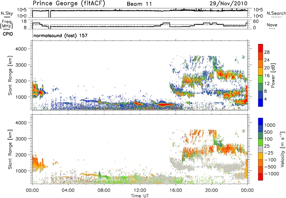
Task: Click the 'Nave' legend label
Action: [x=272, y=25]
